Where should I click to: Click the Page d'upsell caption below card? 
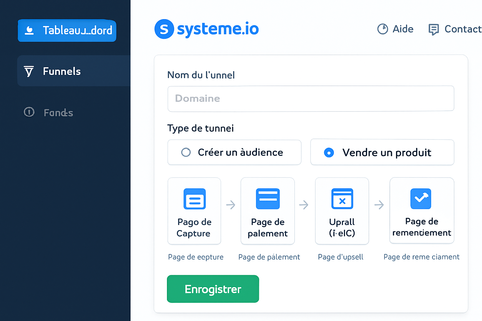click(340, 257)
